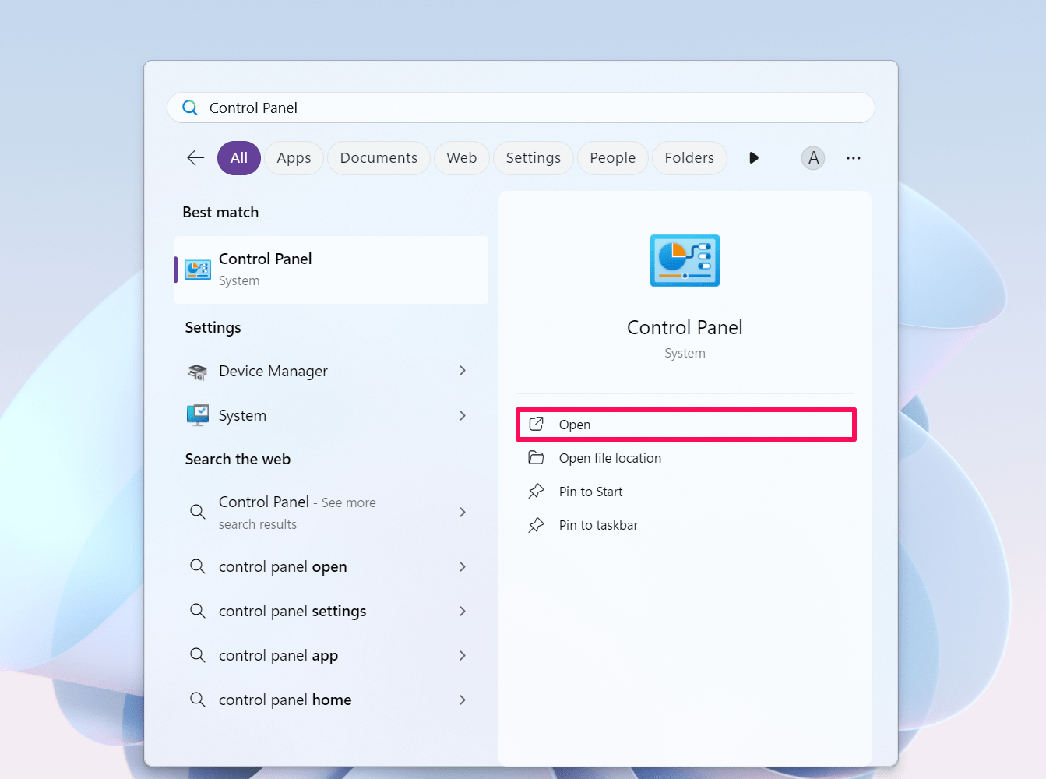Open the three-dot more options menu
Image resolution: width=1046 pixels, height=779 pixels.
click(x=854, y=158)
